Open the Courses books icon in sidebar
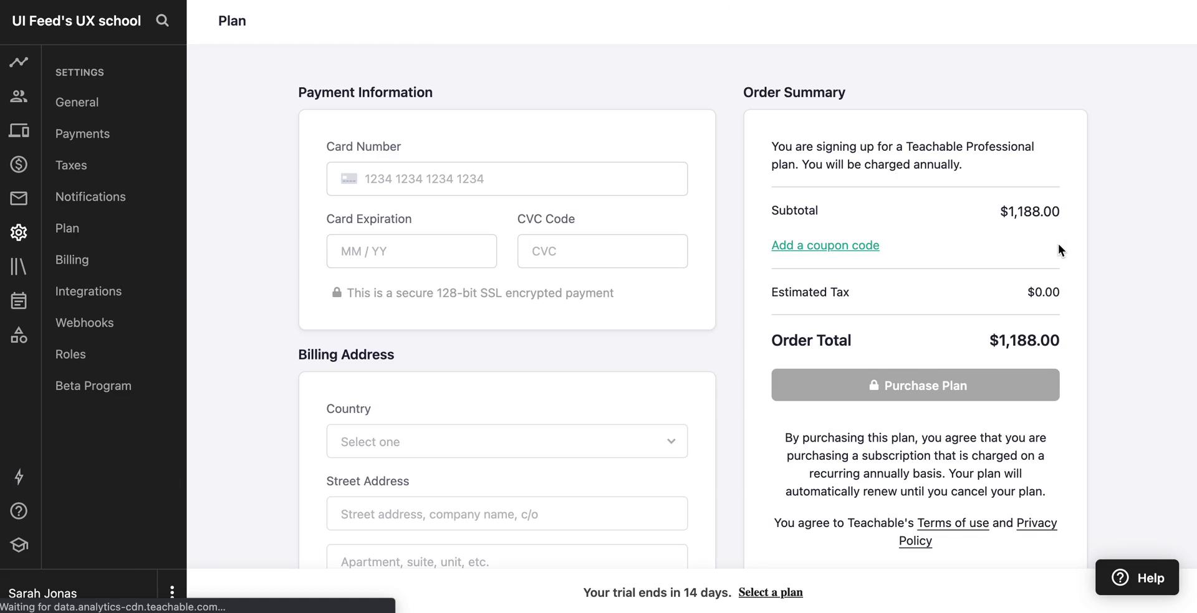The image size is (1197, 613). click(x=19, y=267)
